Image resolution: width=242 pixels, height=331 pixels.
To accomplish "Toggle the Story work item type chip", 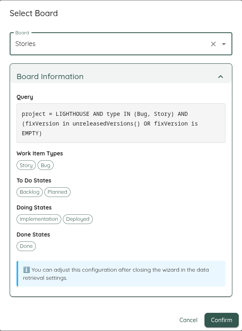I will click(26, 165).
